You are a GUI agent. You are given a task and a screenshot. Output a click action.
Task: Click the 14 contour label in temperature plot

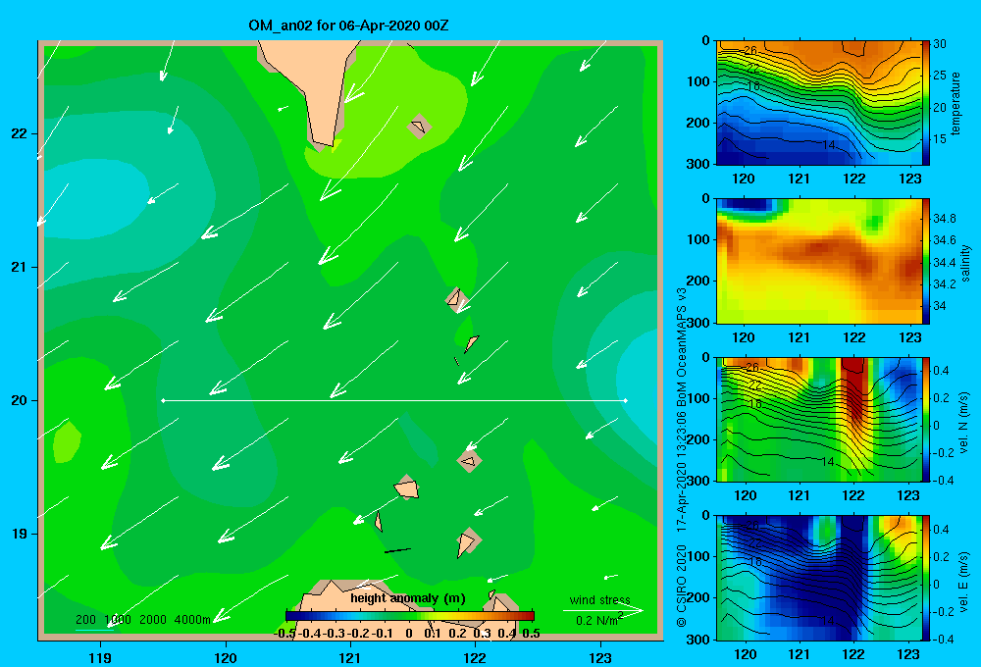[x=828, y=144]
